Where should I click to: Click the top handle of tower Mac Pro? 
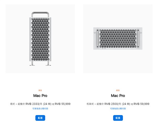tap(40, 13)
